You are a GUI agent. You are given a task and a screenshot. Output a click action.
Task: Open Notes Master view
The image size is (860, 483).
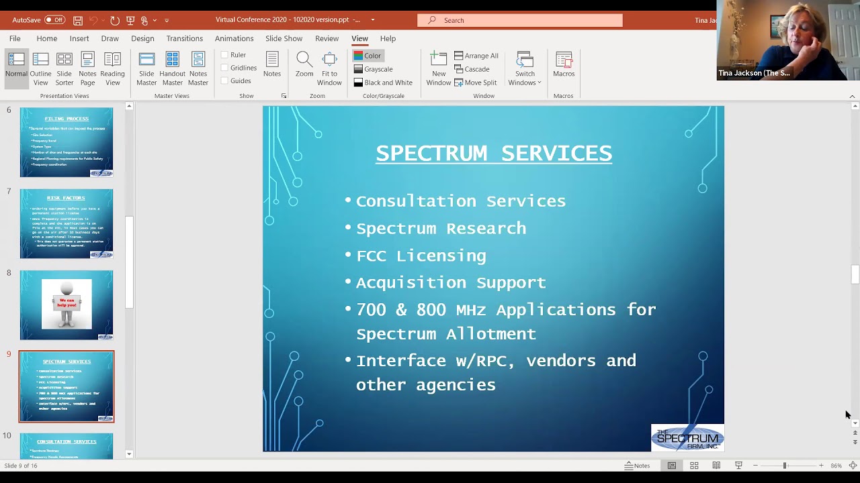(198, 69)
